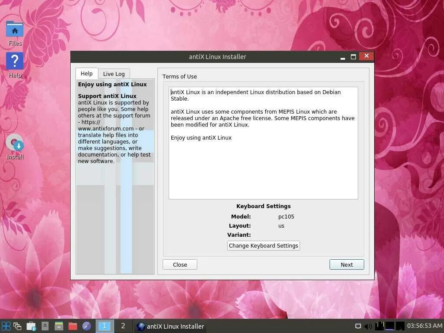Close the installer with the red X
The width and height of the screenshot is (444, 333).
pos(366,56)
